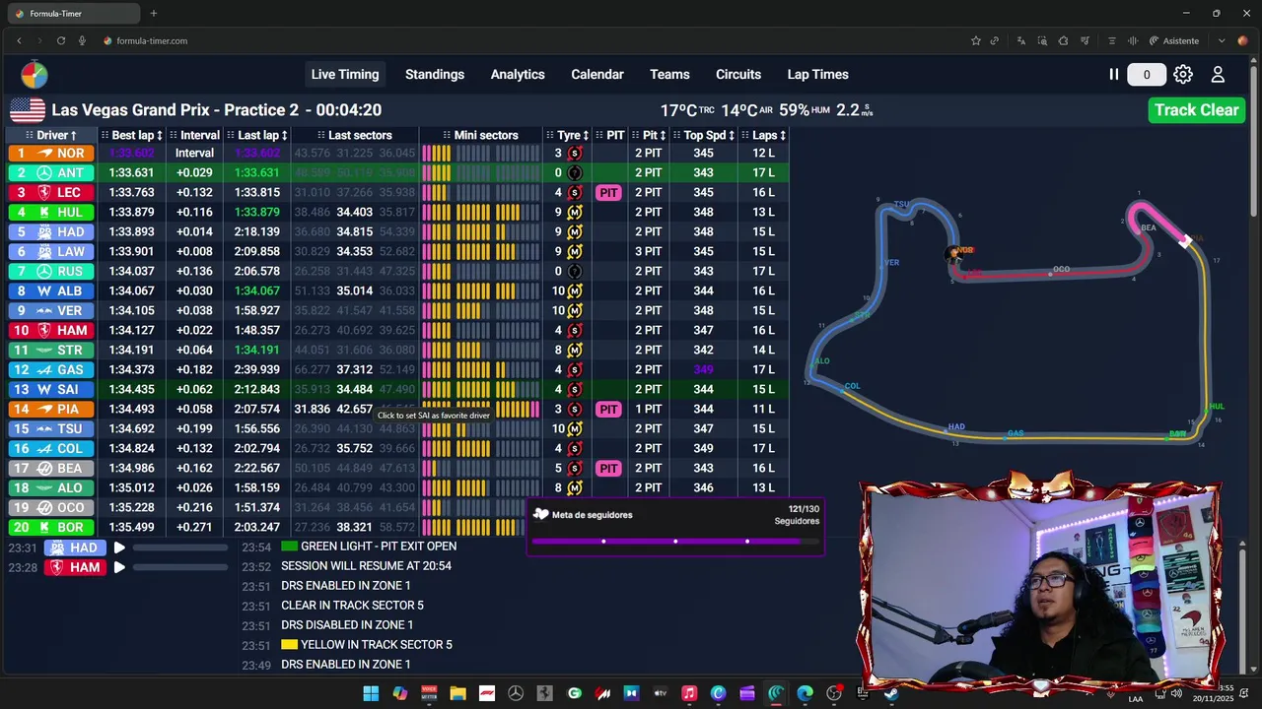The height and width of the screenshot is (709, 1262).
Task: Open the user account profile icon
Action: [x=1218, y=75]
